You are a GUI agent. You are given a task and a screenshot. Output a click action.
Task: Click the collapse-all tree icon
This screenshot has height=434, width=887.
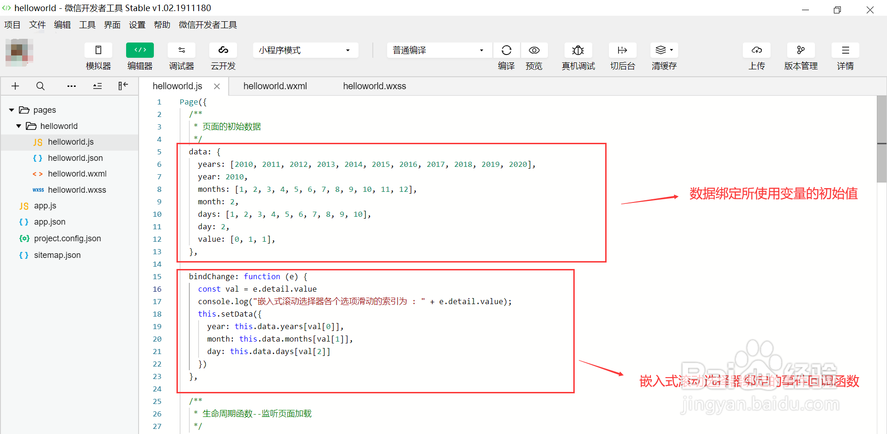[x=97, y=86]
